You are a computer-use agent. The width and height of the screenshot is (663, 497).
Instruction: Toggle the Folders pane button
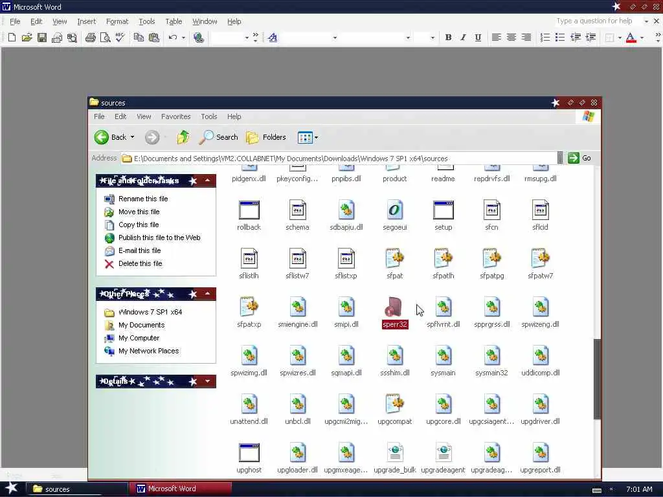point(266,137)
